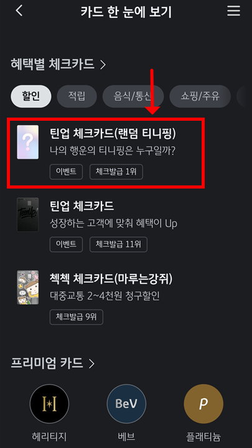Expand the 혜택별 체크카드 section chevron
The height and width of the screenshot is (448, 252).
(103, 65)
